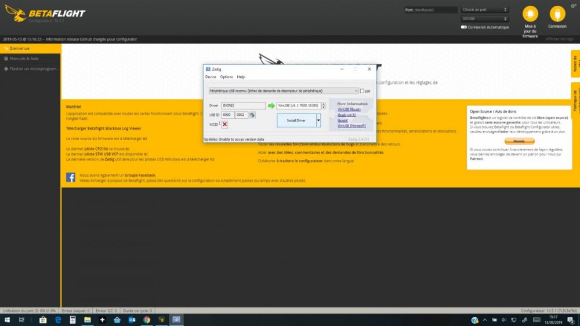Check the Edit checkbox in Zadig
Image resolution: width=580 pixels, height=326 pixels.
[362, 91]
